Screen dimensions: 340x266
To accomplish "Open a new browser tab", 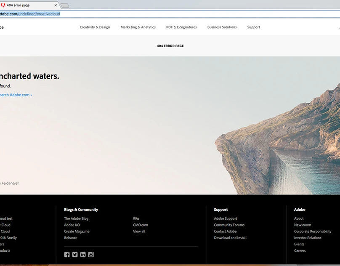I will tap(65, 6).
